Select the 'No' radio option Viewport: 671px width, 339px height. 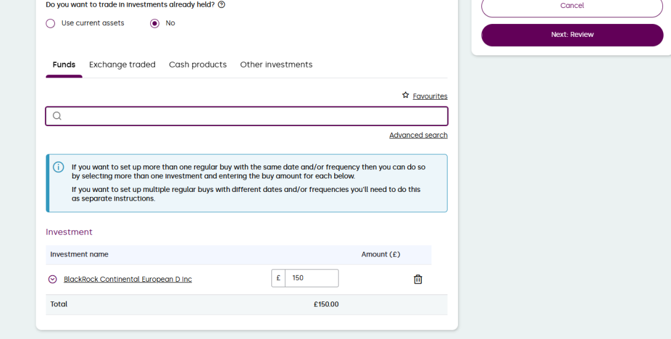pyautogui.click(x=155, y=23)
